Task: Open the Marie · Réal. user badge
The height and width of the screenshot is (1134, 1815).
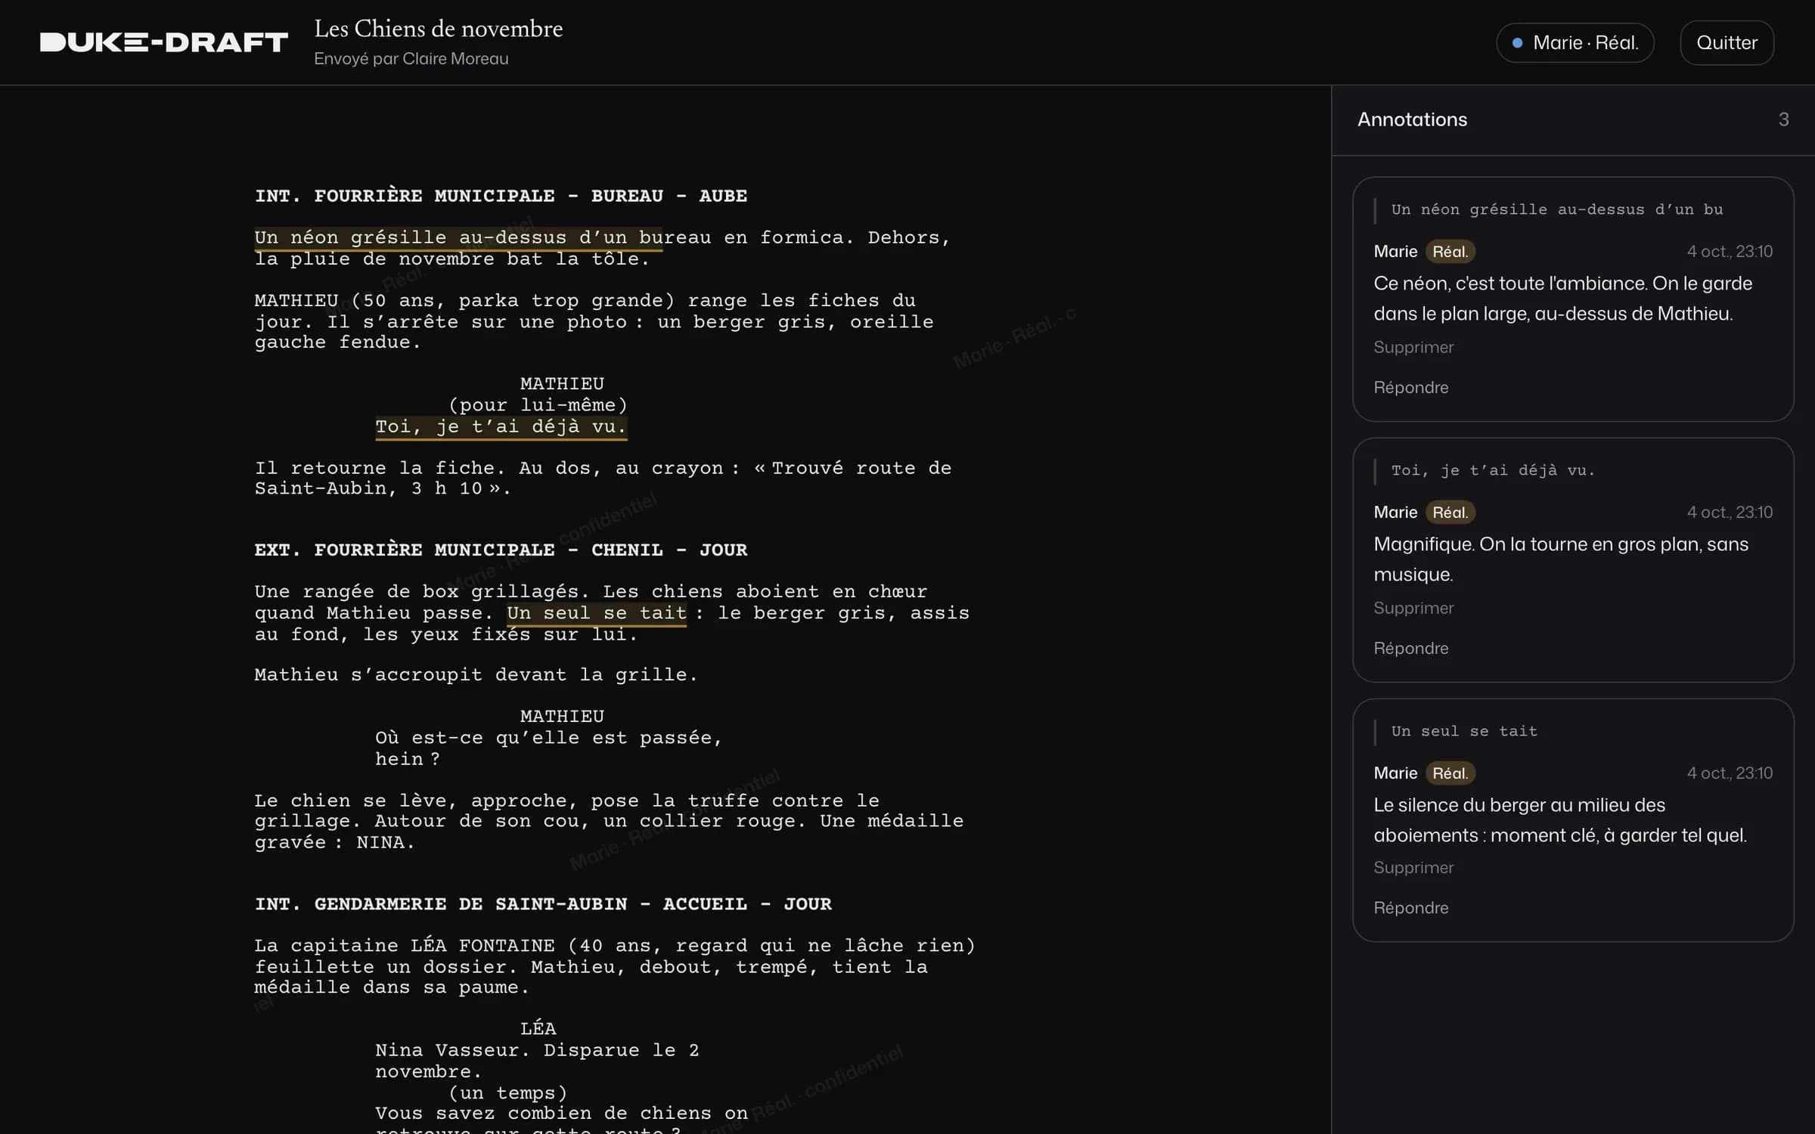Action: click(1575, 43)
